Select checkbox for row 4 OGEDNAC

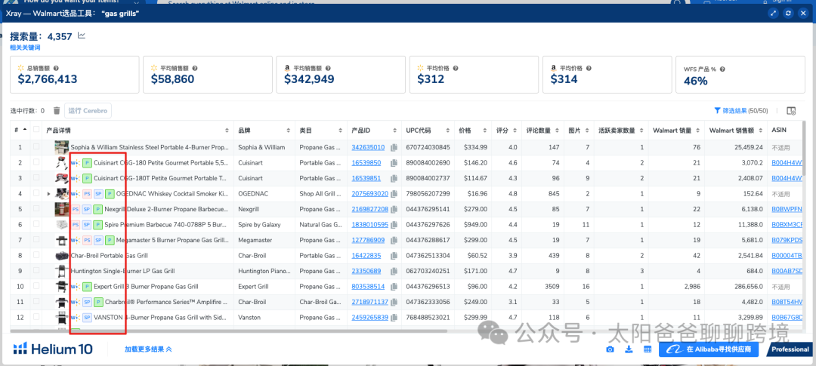(x=36, y=193)
